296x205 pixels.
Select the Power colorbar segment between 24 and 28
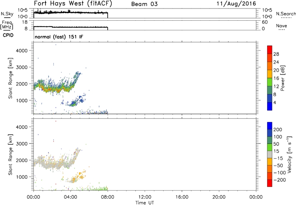[270, 58]
